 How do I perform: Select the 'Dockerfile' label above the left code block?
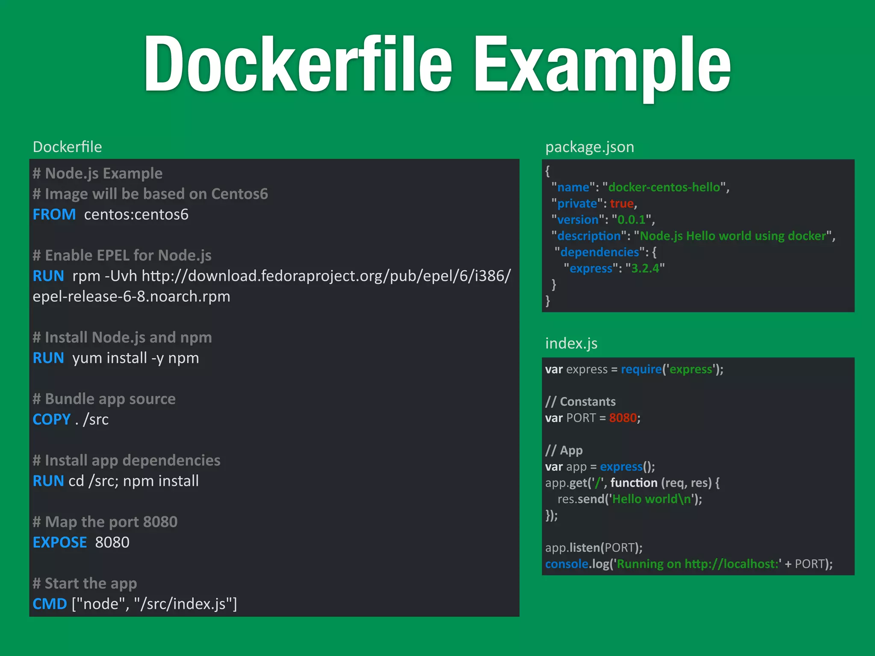[68, 147]
